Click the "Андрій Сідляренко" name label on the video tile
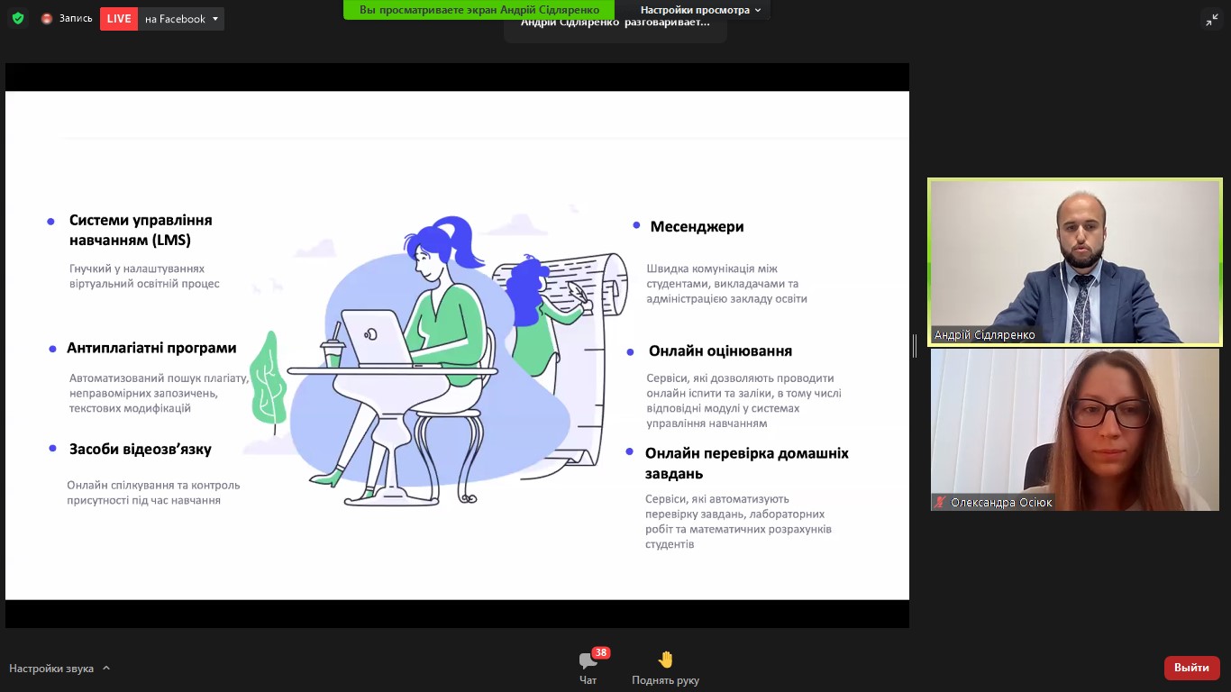The width and height of the screenshot is (1231, 692). coord(984,335)
